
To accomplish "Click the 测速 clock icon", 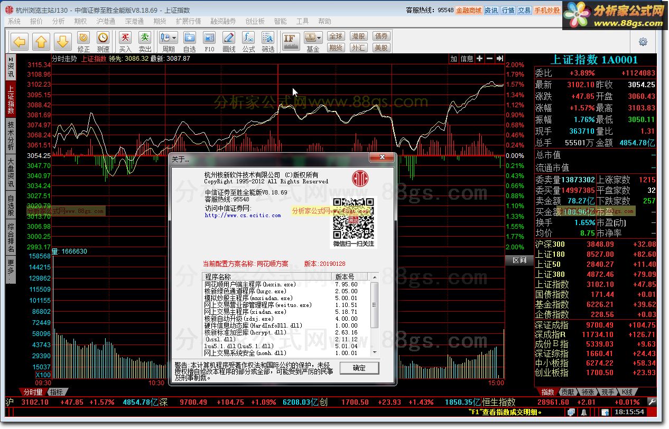I will pyautogui.click(x=103, y=38).
